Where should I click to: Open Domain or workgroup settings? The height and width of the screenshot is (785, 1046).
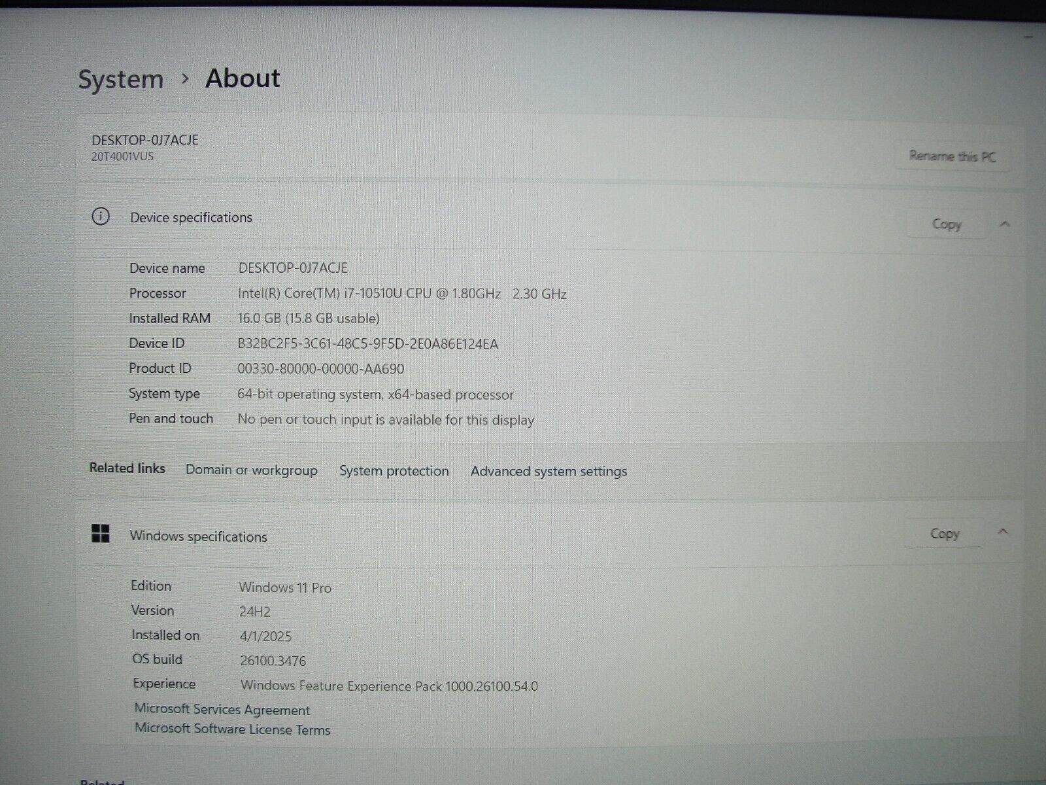pyautogui.click(x=251, y=470)
